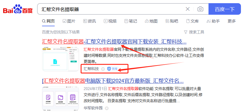Viewport: 245px width, 112px height.
Task: Click the 保障 shield badge
Action: pyautogui.click(x=113, y=69)
